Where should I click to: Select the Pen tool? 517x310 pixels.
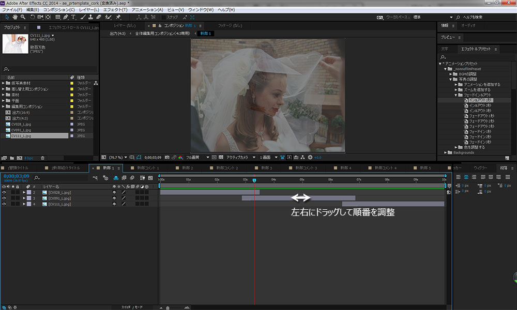point(66,17)
